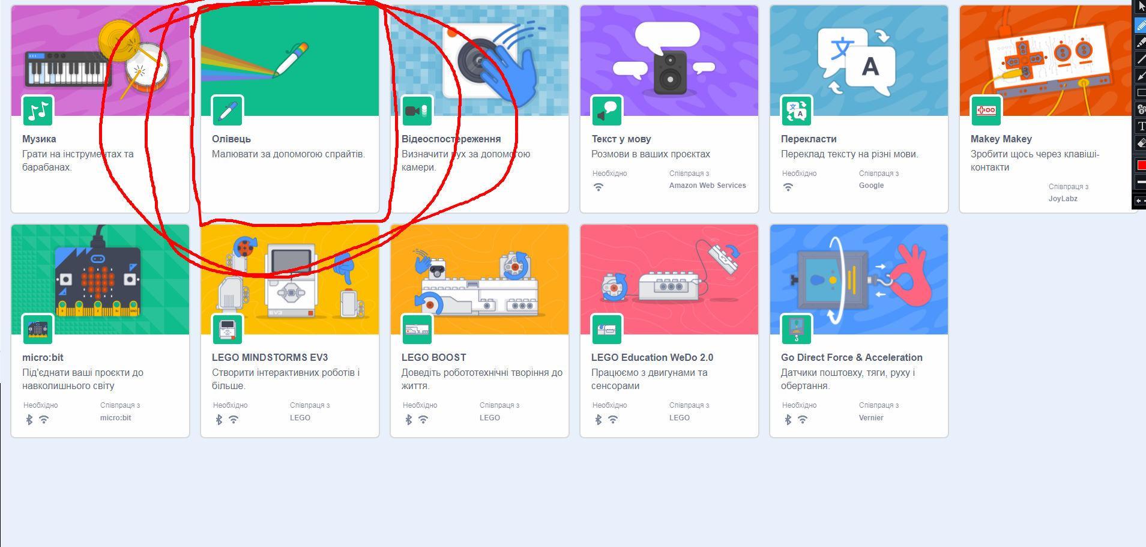Click the Wi-Fi icon on Текст у мову card

[599, 187]
